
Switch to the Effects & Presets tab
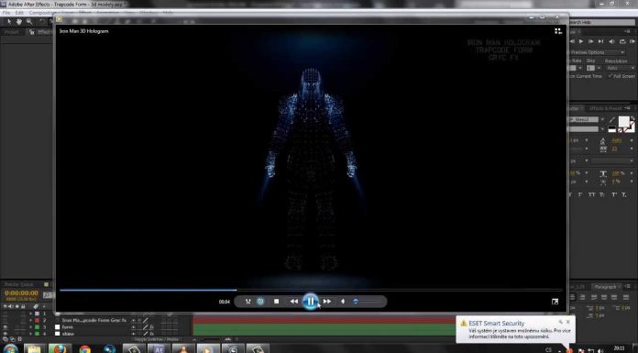(606, 108)
